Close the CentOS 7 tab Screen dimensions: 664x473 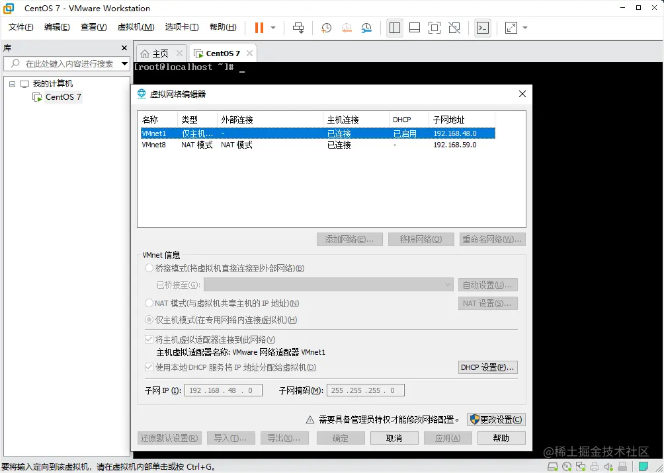point(249,54)
